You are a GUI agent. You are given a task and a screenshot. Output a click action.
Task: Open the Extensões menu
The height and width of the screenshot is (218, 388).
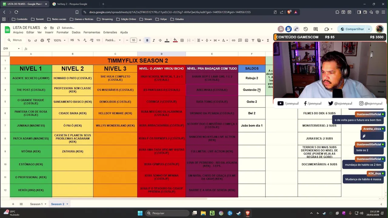110,32
